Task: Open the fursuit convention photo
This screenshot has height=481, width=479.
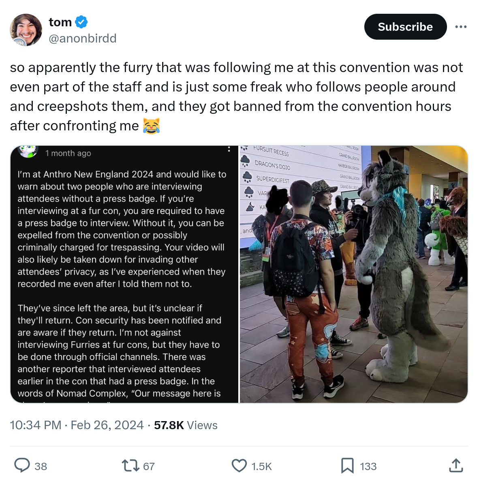Action: tap(354, 274)
